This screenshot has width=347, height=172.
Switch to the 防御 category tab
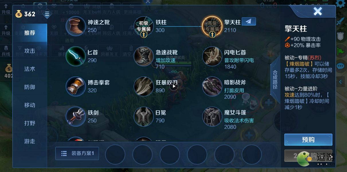click(x=30, y=87)
